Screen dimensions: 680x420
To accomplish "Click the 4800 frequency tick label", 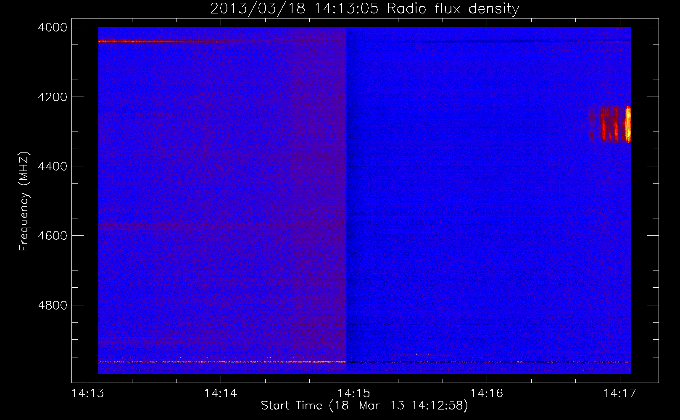I will [53, 305].
